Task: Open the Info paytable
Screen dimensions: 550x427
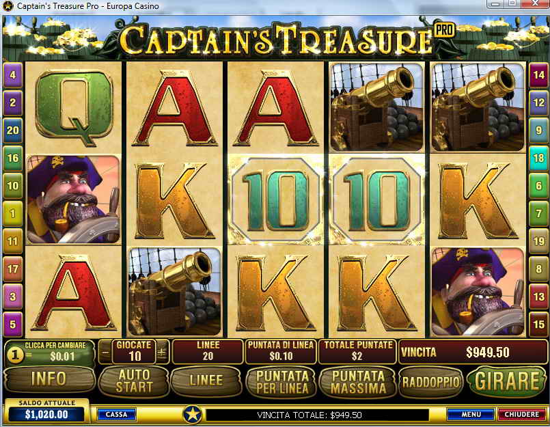Action: click(x=49, y=379)
